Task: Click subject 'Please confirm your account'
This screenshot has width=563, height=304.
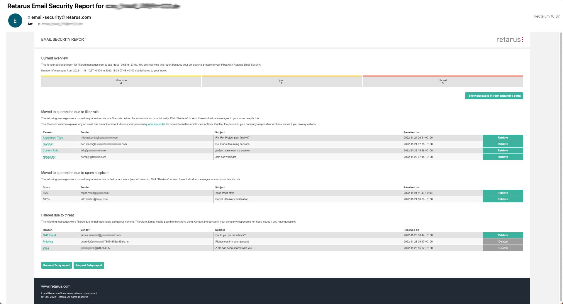Action: click(x=232, y=242)
